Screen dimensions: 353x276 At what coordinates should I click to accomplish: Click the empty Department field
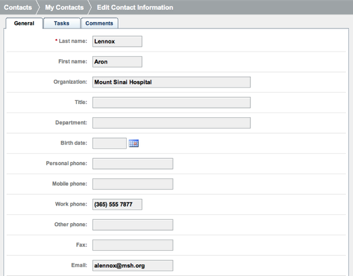tap(171, 123)
